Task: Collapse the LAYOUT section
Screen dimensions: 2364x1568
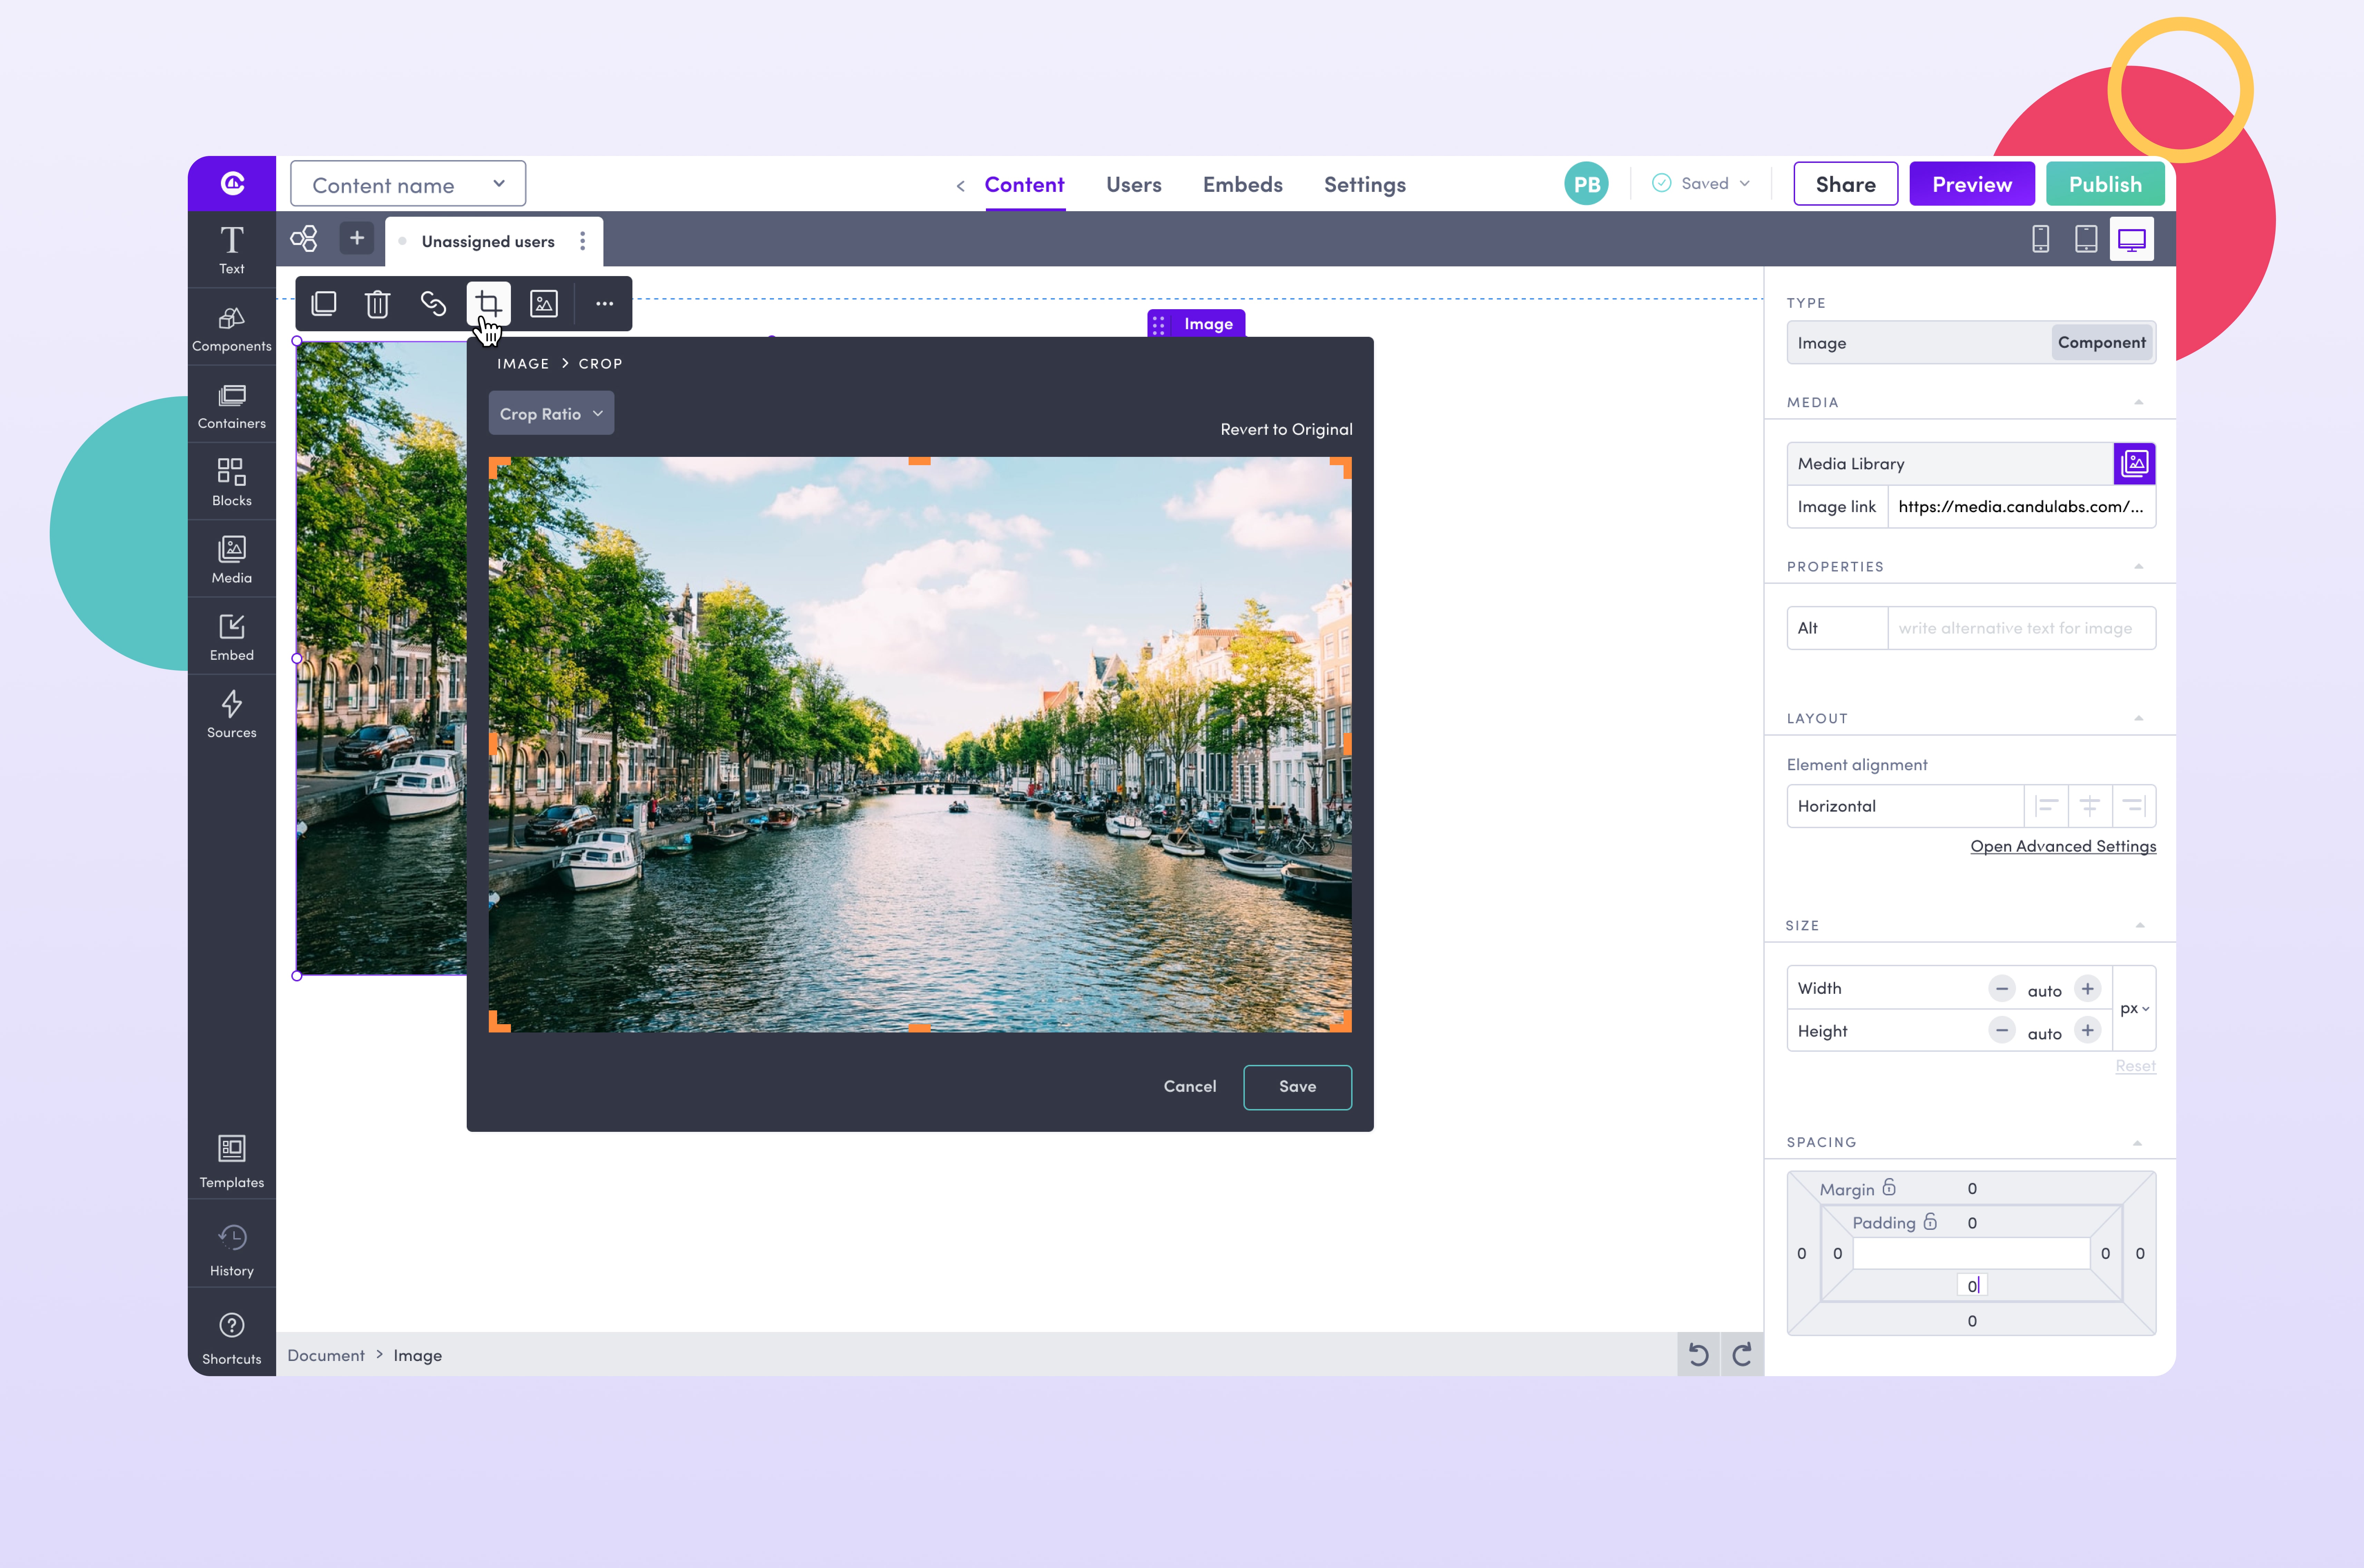Action: (x=2139, y=718)
